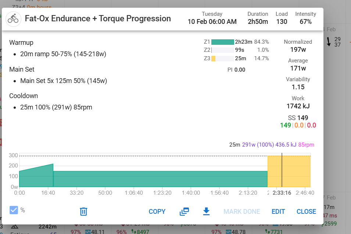Click the black down arrow icon behind dialog

point(329,42)
